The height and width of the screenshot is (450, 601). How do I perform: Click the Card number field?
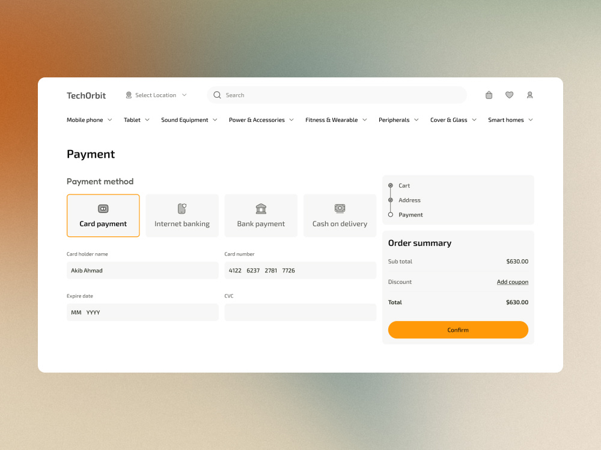[300, 270]
